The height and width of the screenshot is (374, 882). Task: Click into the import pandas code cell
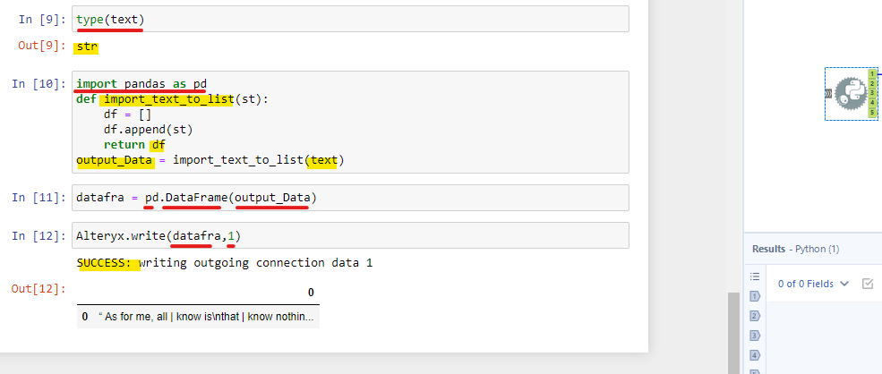point(351,122)
